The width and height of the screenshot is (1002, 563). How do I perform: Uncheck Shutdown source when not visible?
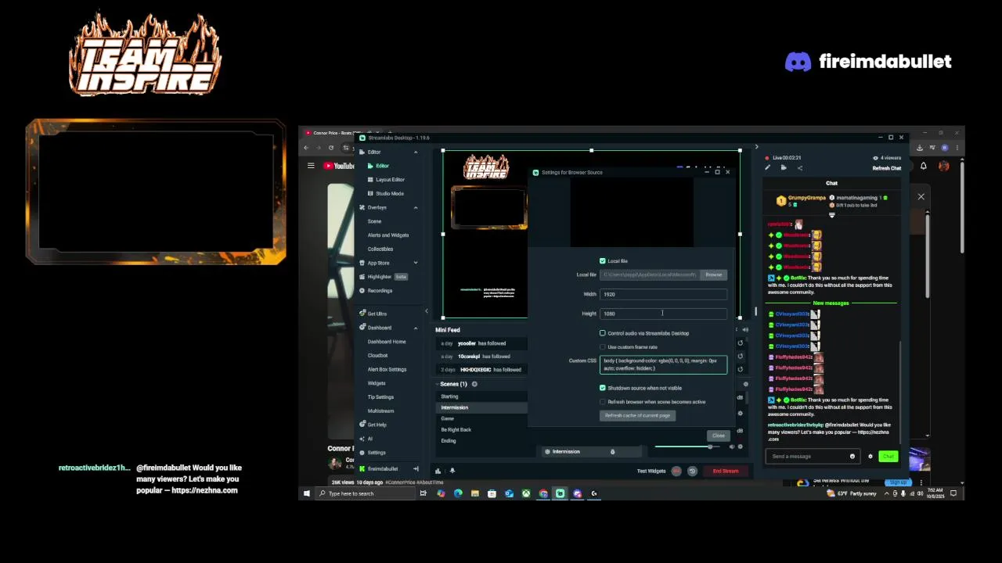pyautogui.click(x=603, y=388)
